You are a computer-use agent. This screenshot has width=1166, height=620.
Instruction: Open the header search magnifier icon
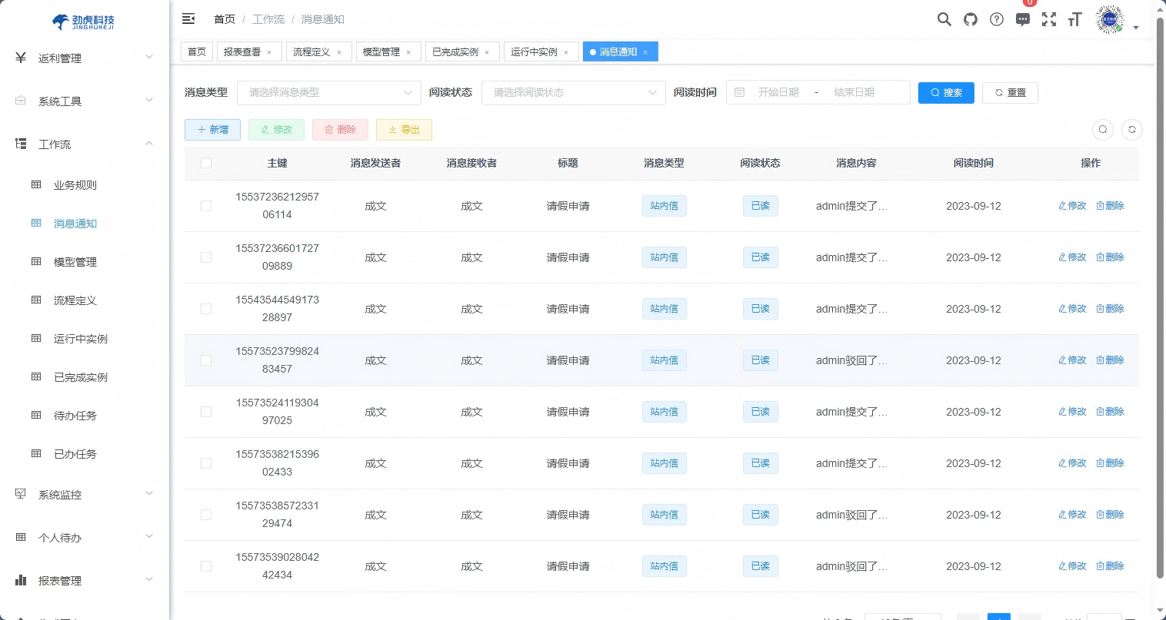[944, 19]
